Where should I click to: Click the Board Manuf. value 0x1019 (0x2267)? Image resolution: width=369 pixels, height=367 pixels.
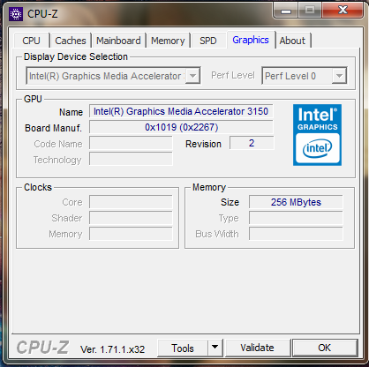tap(181, 127)
